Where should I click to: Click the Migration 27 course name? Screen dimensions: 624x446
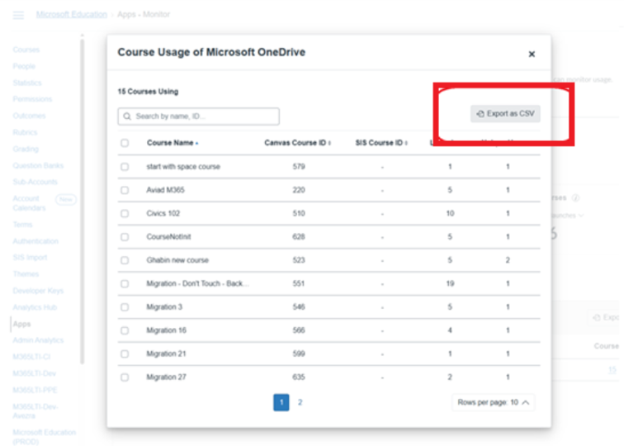[x=167, y=377]
